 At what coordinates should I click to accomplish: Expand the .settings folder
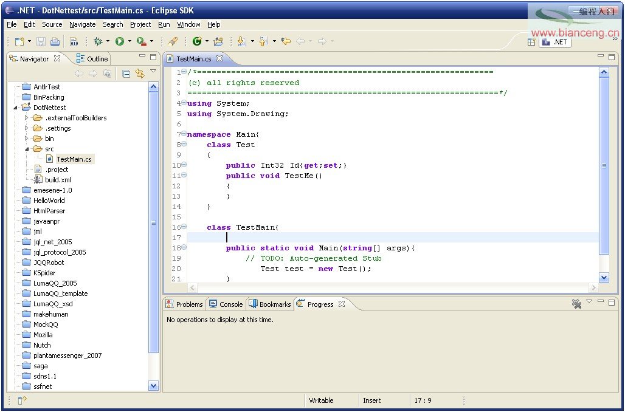26,128
